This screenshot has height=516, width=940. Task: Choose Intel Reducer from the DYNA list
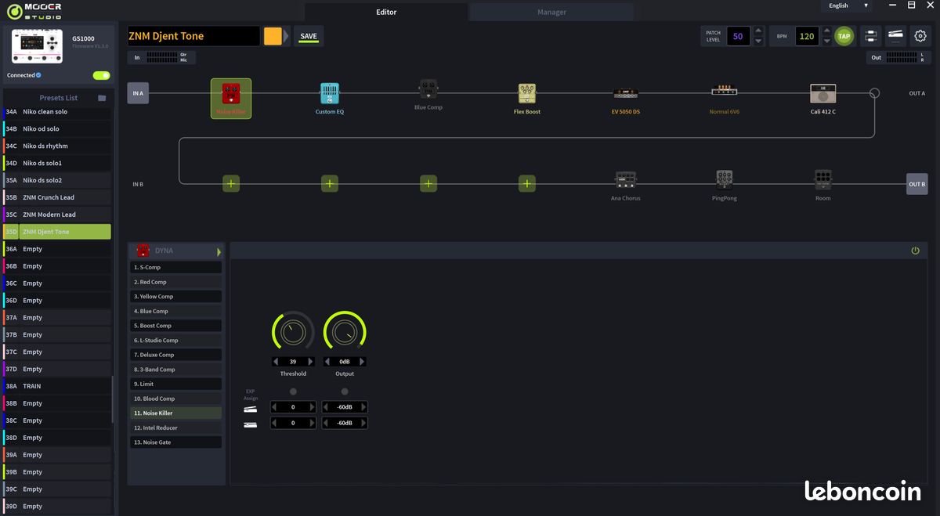(176, 428)
